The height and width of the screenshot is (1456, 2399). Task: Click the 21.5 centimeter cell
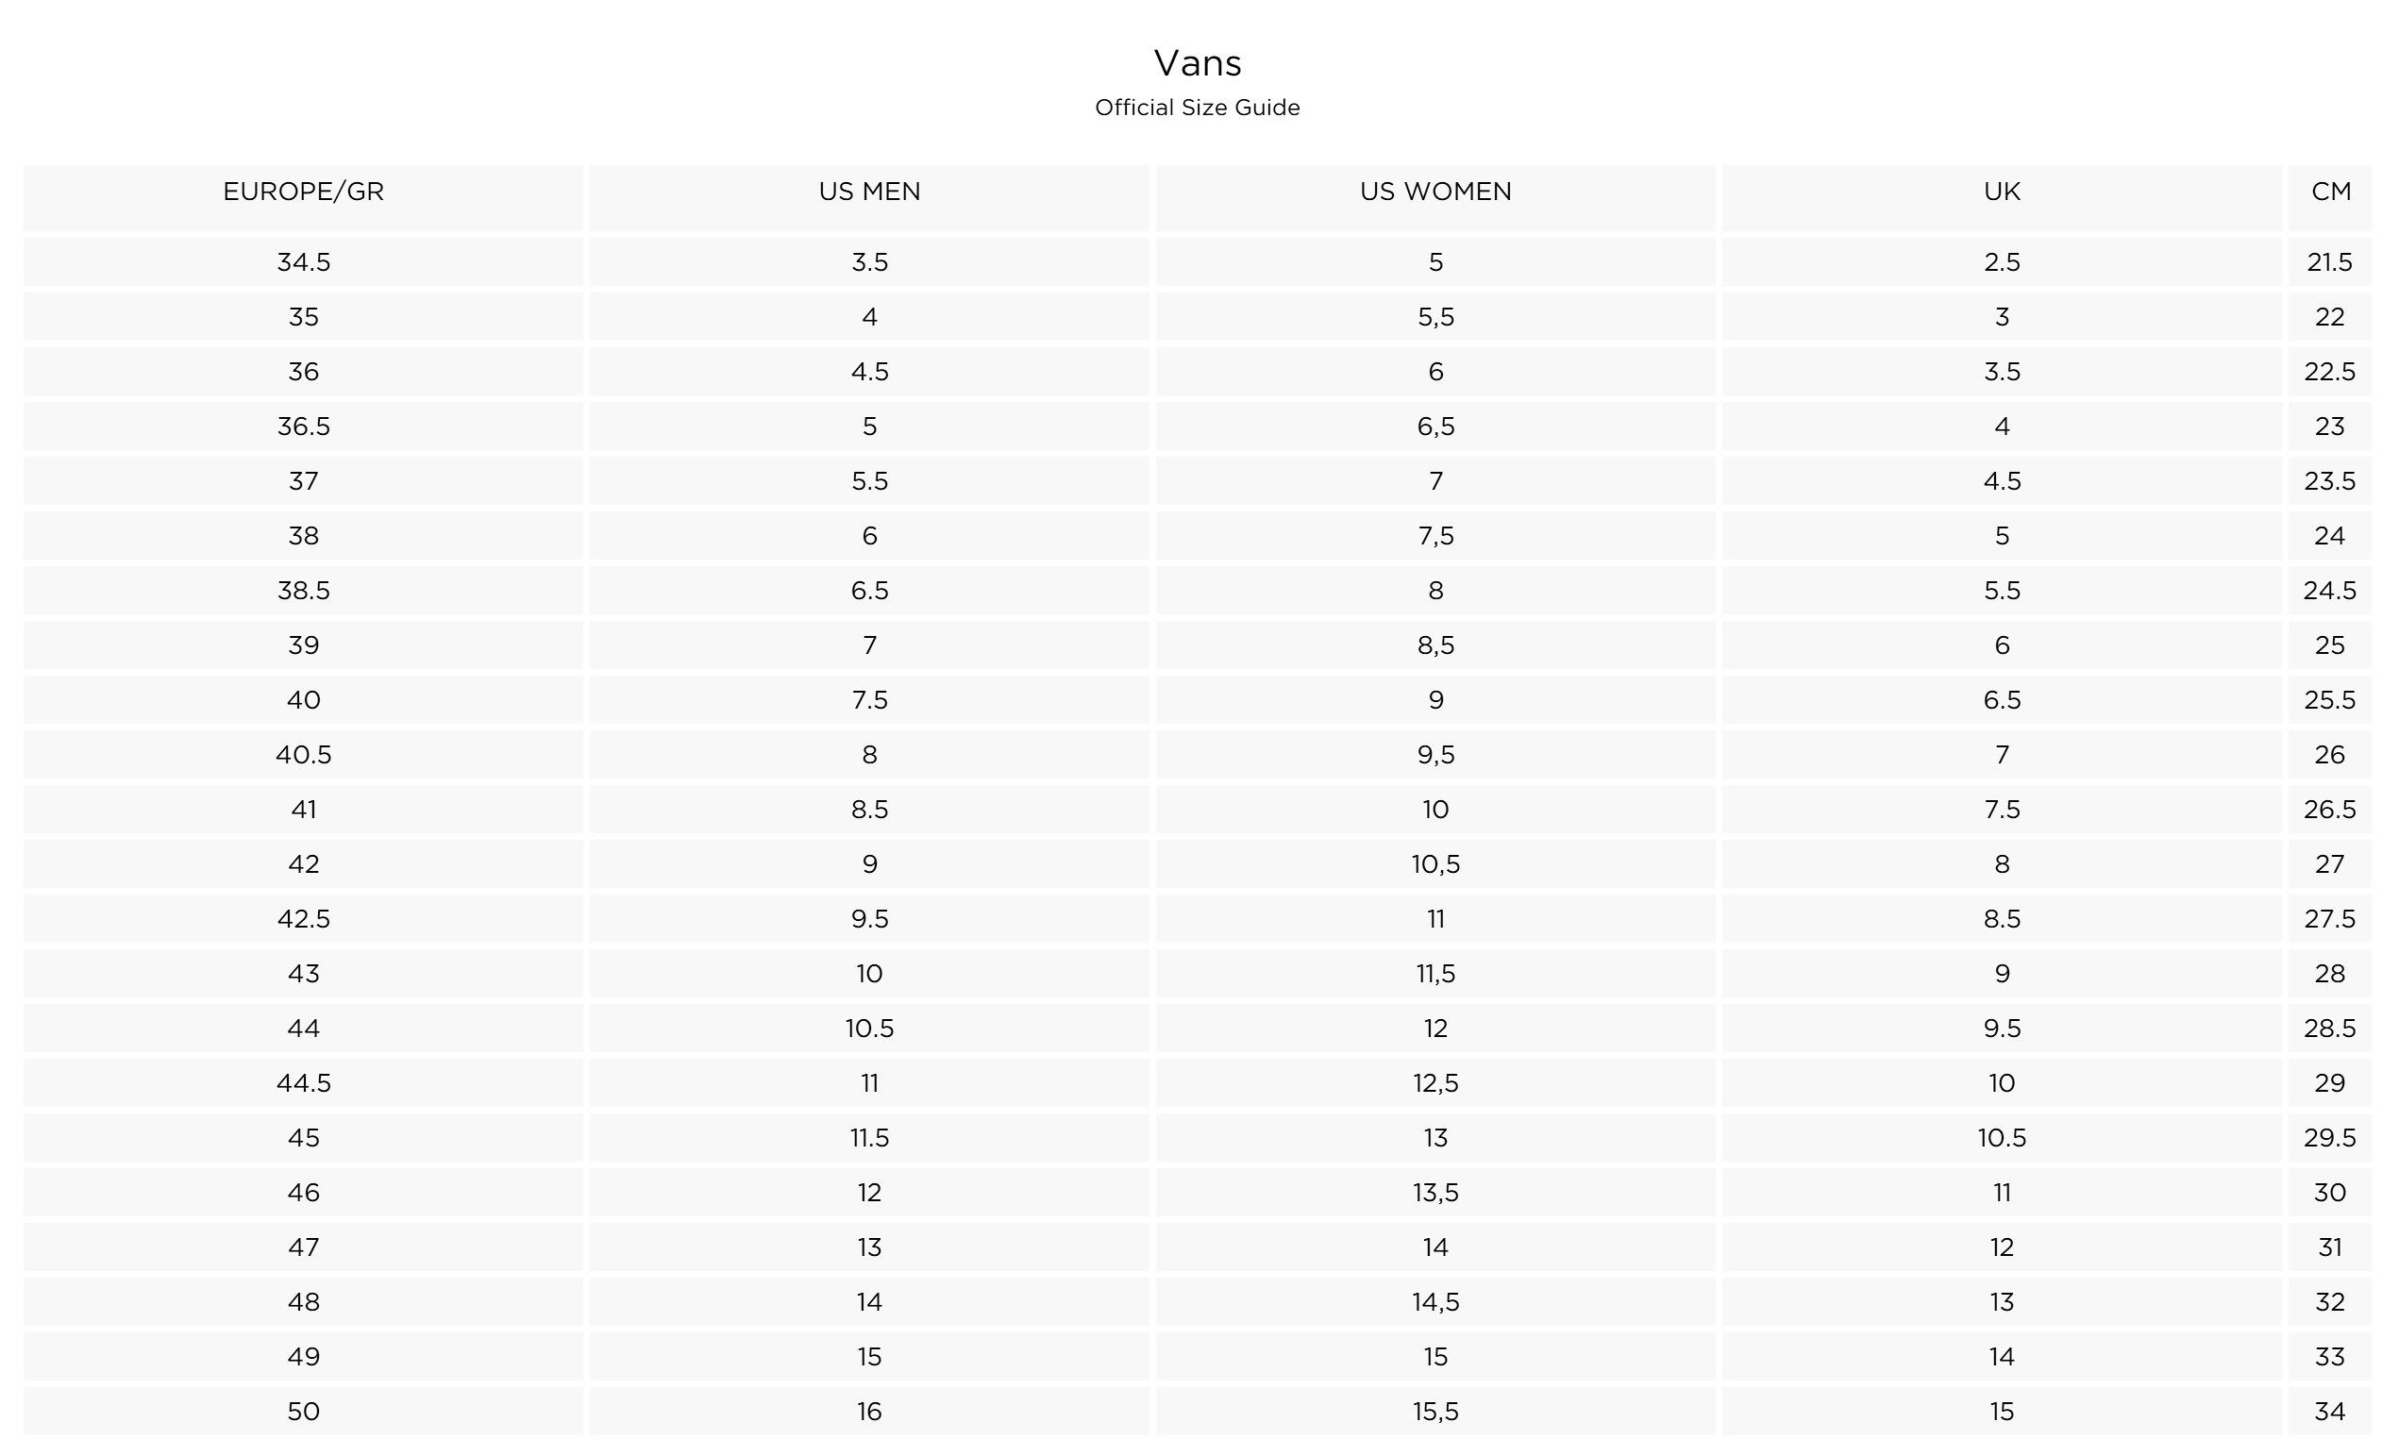pyautogui.click(x=2330, y=261)
